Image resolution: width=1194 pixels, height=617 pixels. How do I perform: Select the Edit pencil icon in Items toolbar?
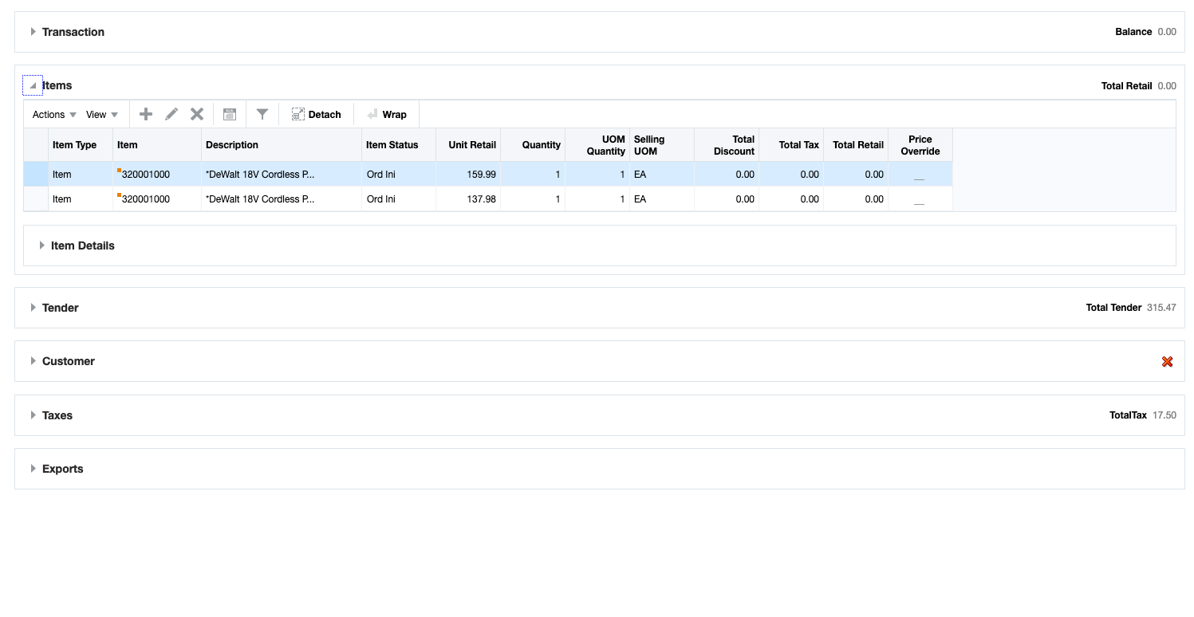tap(171, 113)
